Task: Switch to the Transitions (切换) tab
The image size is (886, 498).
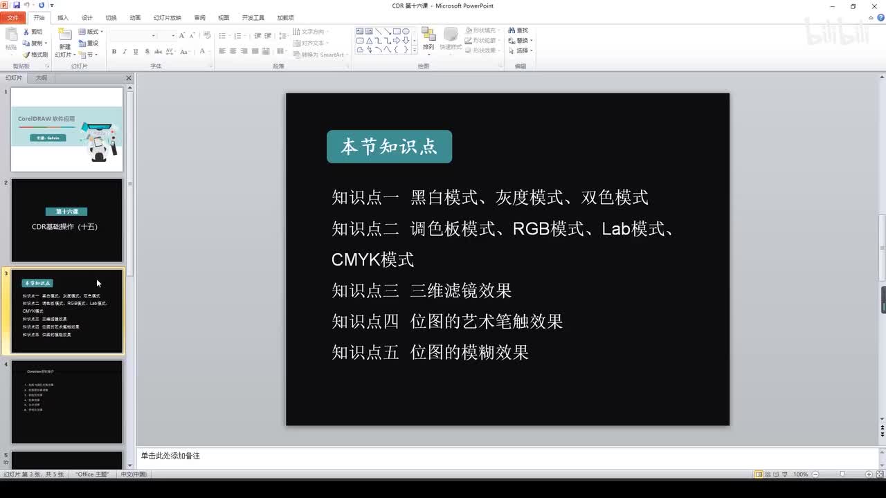Action: click(x=111, y=18)
